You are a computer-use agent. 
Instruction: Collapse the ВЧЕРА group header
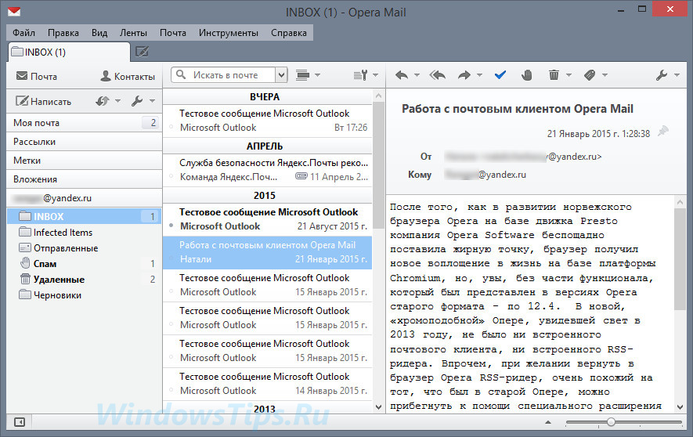(x=267, y=97)
